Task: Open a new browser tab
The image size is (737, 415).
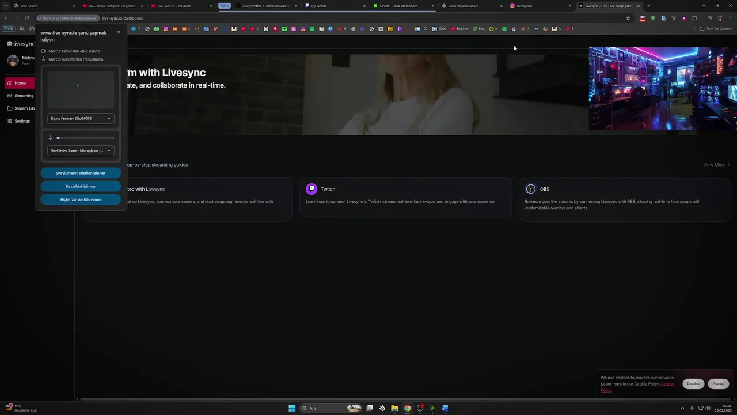Action: click(x=648, y=6)
